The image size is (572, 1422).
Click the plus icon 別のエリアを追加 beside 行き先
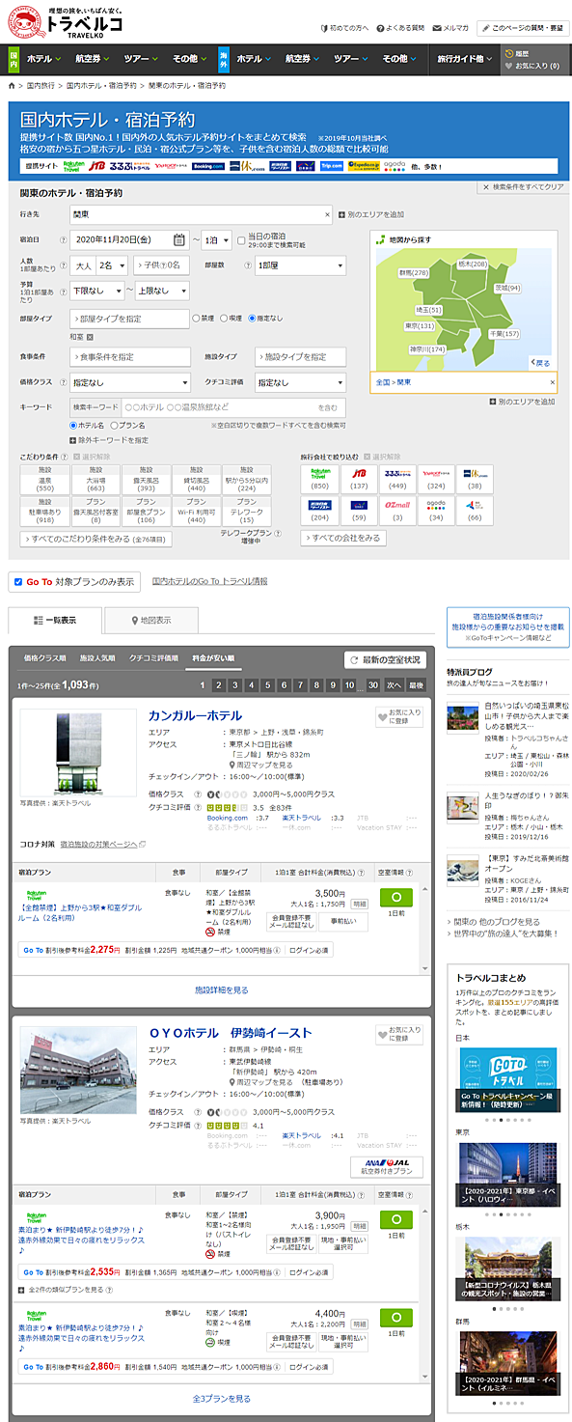342,214
